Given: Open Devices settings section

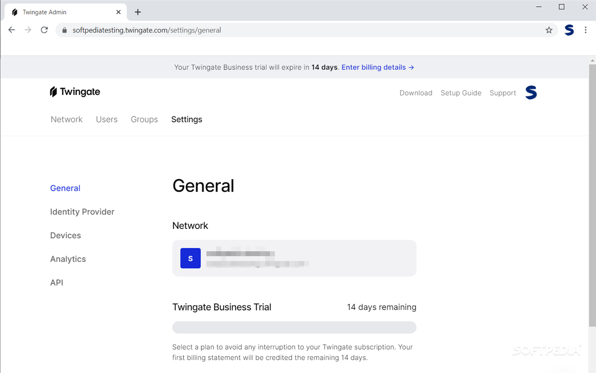Looking at the screenshot, I should click(66, 235).
